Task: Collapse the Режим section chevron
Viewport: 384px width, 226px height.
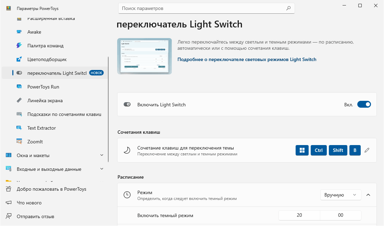Action: (368, 195)
